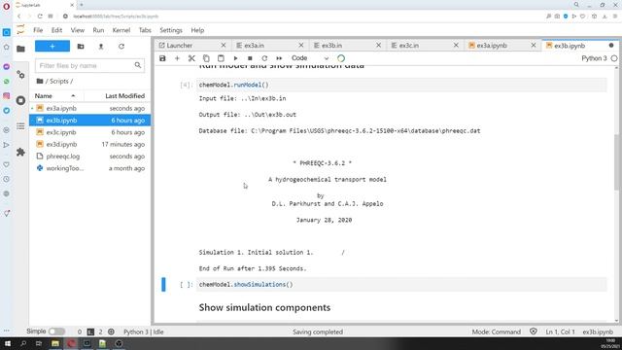622x350 pixels.
Task: Select phreeqc.log in the file list
Action: pyautogui.click(x=89, y=157)
